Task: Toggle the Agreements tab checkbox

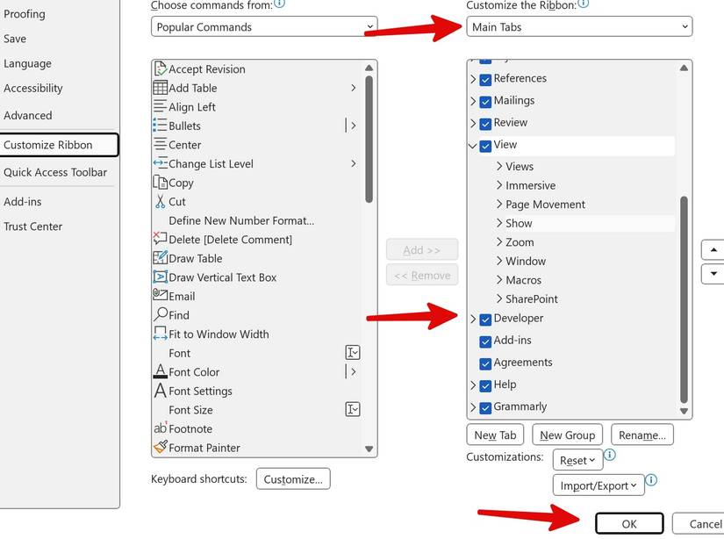Action: [485, 363]
